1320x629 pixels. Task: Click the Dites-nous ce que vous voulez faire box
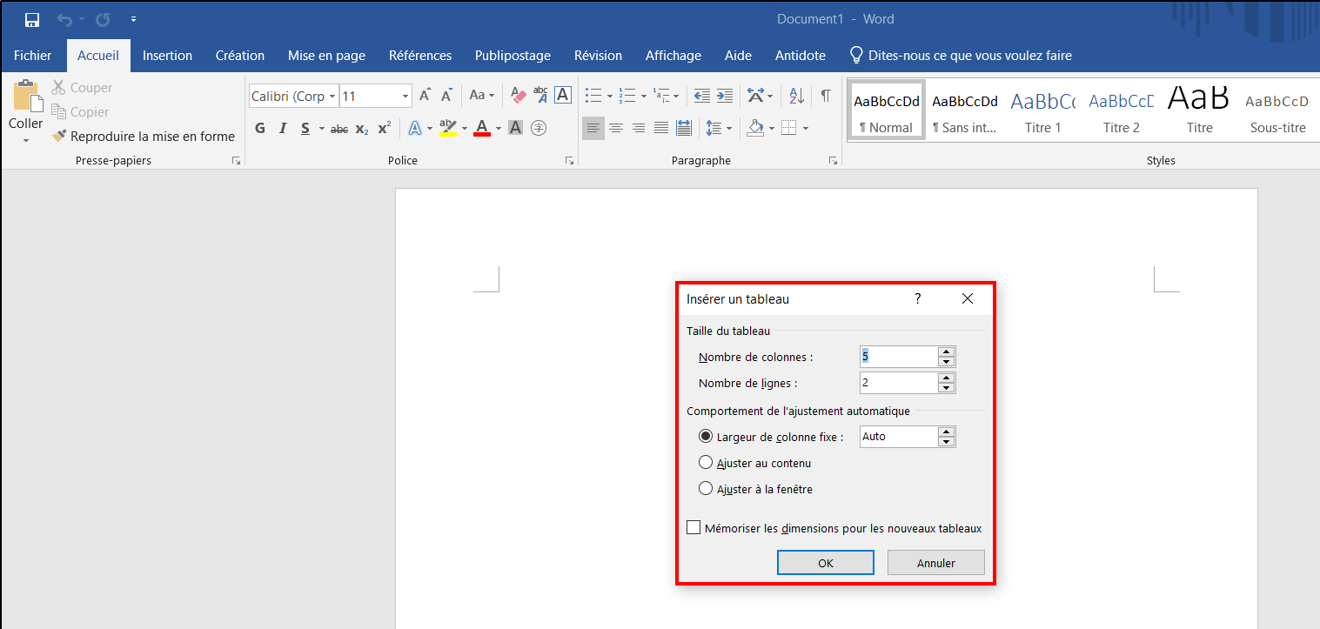point(961,56)
